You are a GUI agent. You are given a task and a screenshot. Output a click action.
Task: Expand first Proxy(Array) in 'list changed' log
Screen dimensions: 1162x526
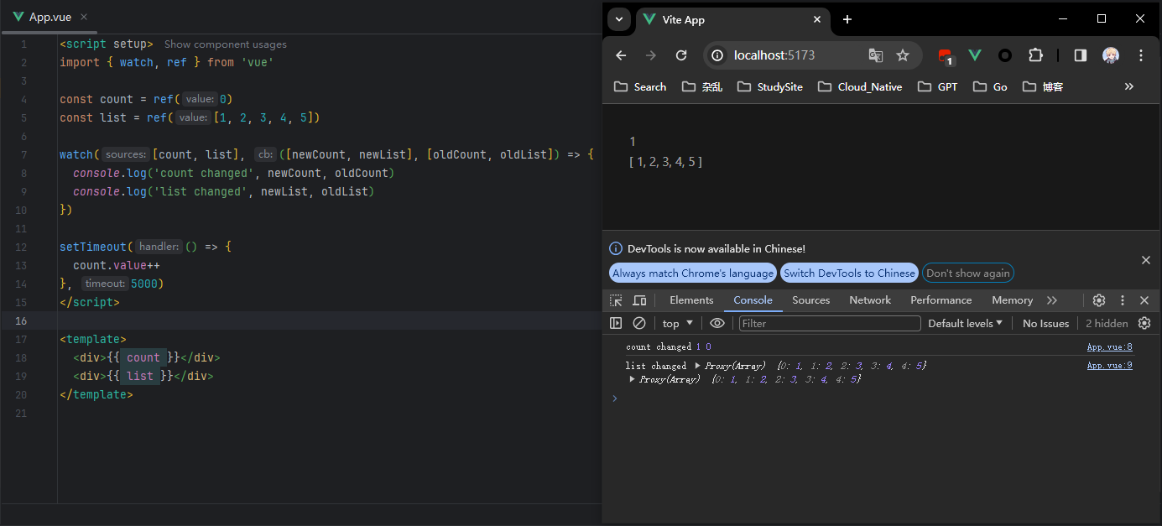tap(697, 366)
